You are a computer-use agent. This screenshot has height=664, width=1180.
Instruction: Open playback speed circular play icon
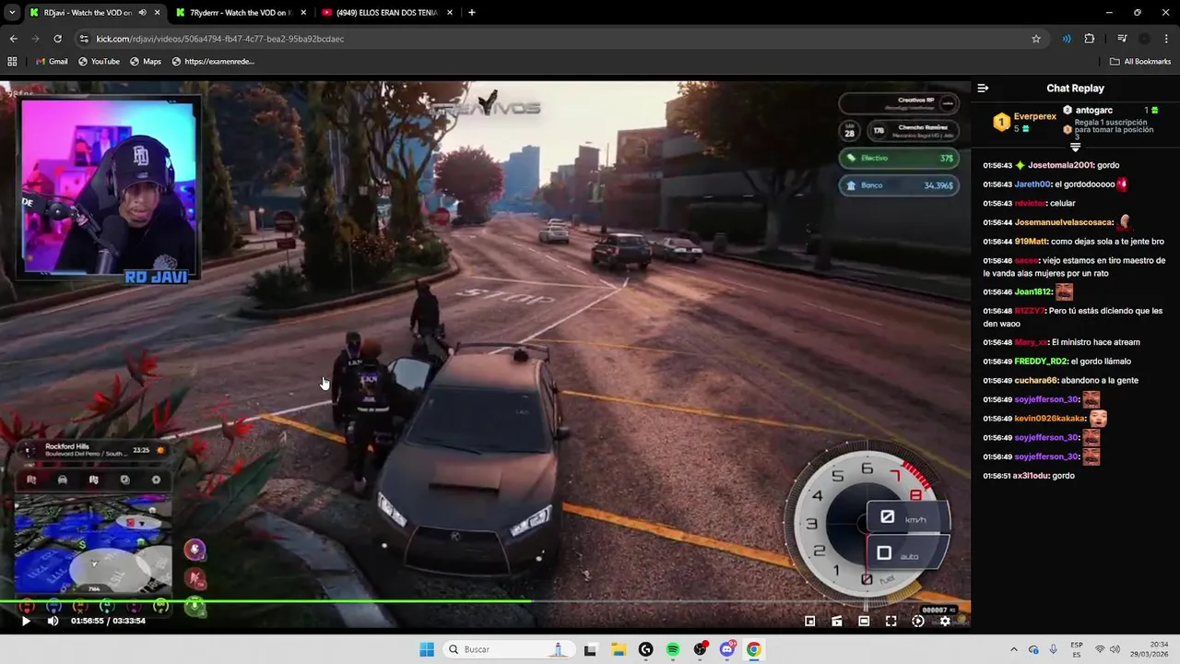pyautogui.click(x=917, y=621)
